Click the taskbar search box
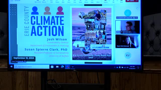The width and height of the screenshot is (161, 90). [x=32, y=67]
